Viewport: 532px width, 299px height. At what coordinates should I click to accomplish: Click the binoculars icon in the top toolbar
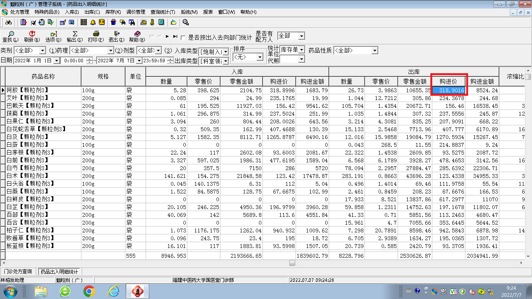click(8, 22)
